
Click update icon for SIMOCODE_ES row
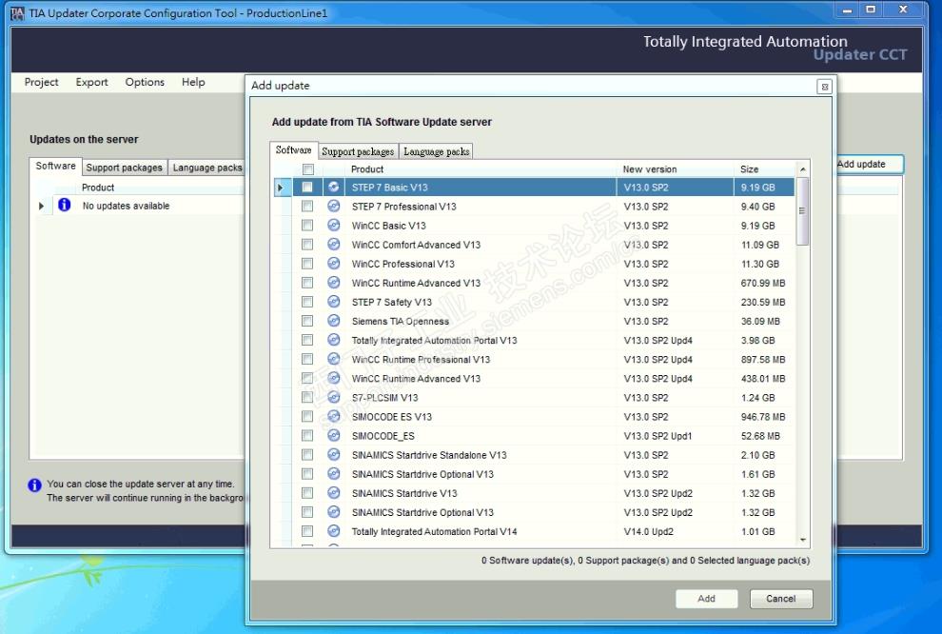pyautogui.click(x=333, y=436)
